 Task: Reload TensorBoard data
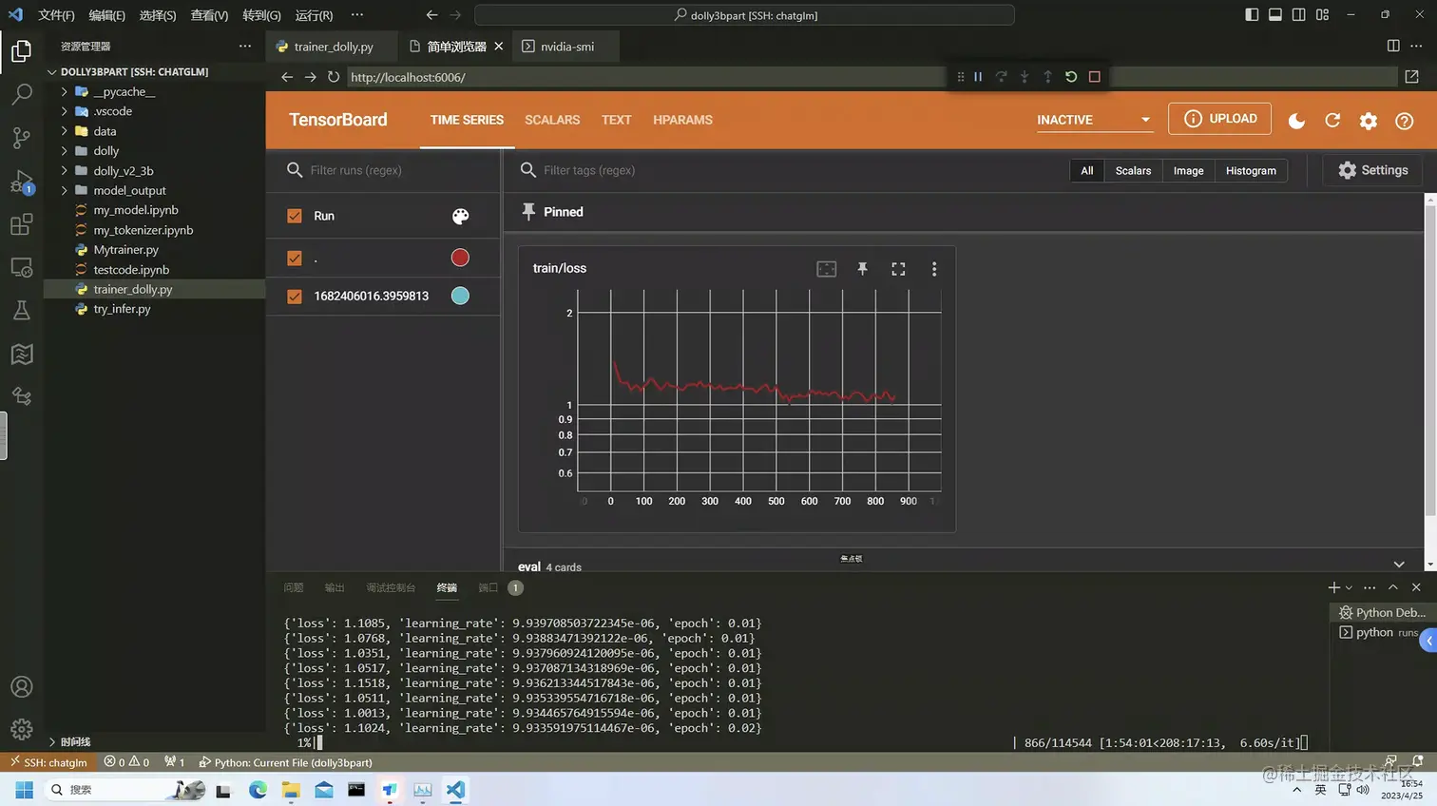coord(1332,120)
